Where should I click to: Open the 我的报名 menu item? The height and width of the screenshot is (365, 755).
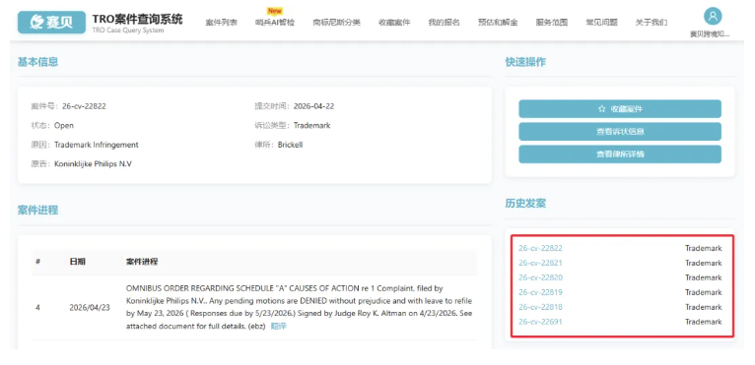point(444,22)
